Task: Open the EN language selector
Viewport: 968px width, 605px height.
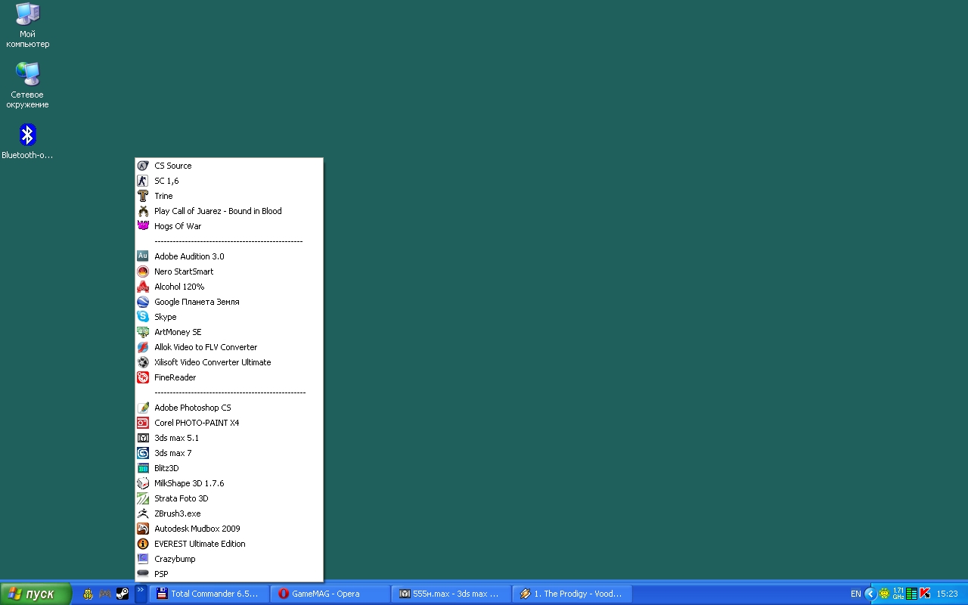Action: click(855, 594)
